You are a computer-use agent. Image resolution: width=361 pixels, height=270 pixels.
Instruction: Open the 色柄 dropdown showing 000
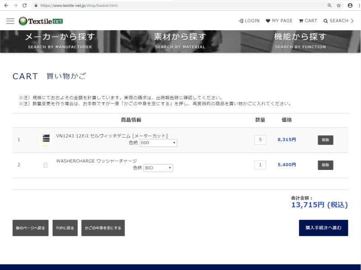pos(158,143)
